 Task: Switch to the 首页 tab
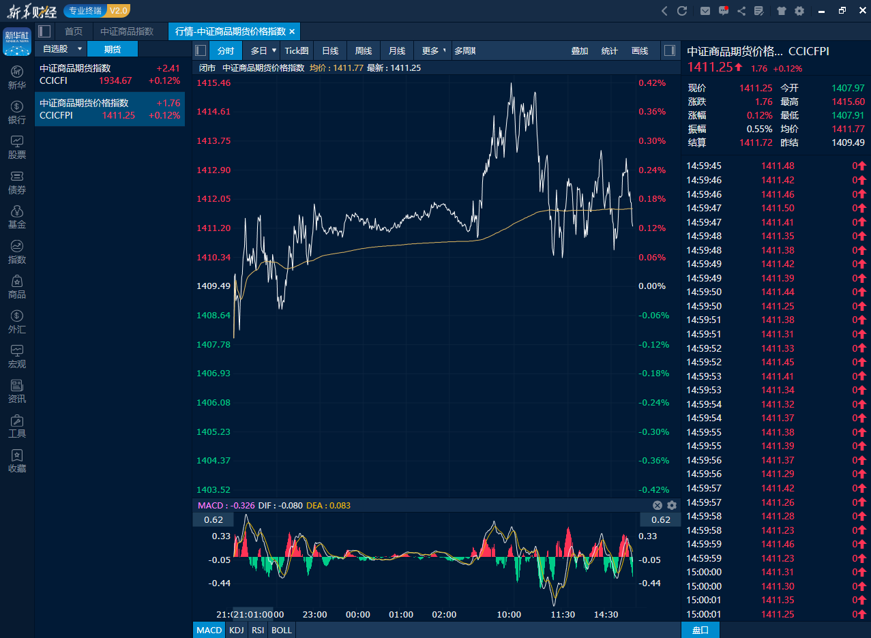pos(74,31)
